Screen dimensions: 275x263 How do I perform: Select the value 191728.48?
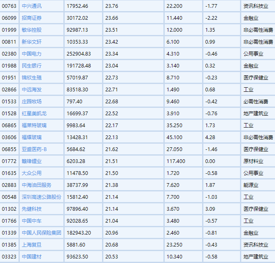(79, 66)
